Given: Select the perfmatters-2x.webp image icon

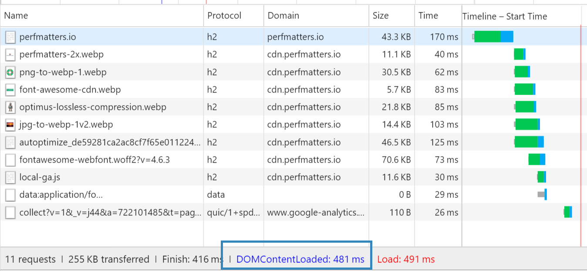Looking at the screenshot, I should click(x=10, y=54).
